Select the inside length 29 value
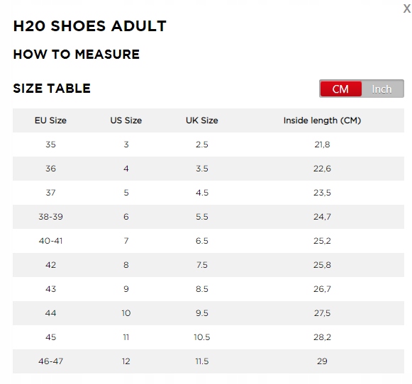The image size is (412, 384). pos(322,361)
